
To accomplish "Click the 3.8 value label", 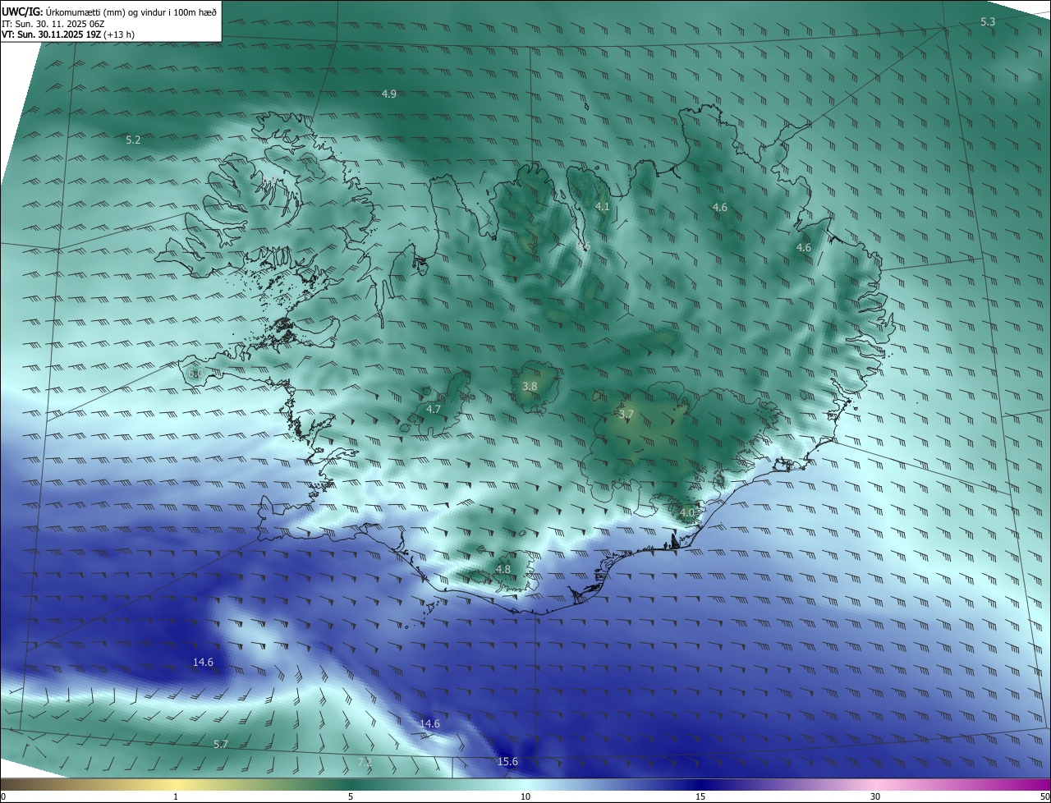I will (530, 387).
